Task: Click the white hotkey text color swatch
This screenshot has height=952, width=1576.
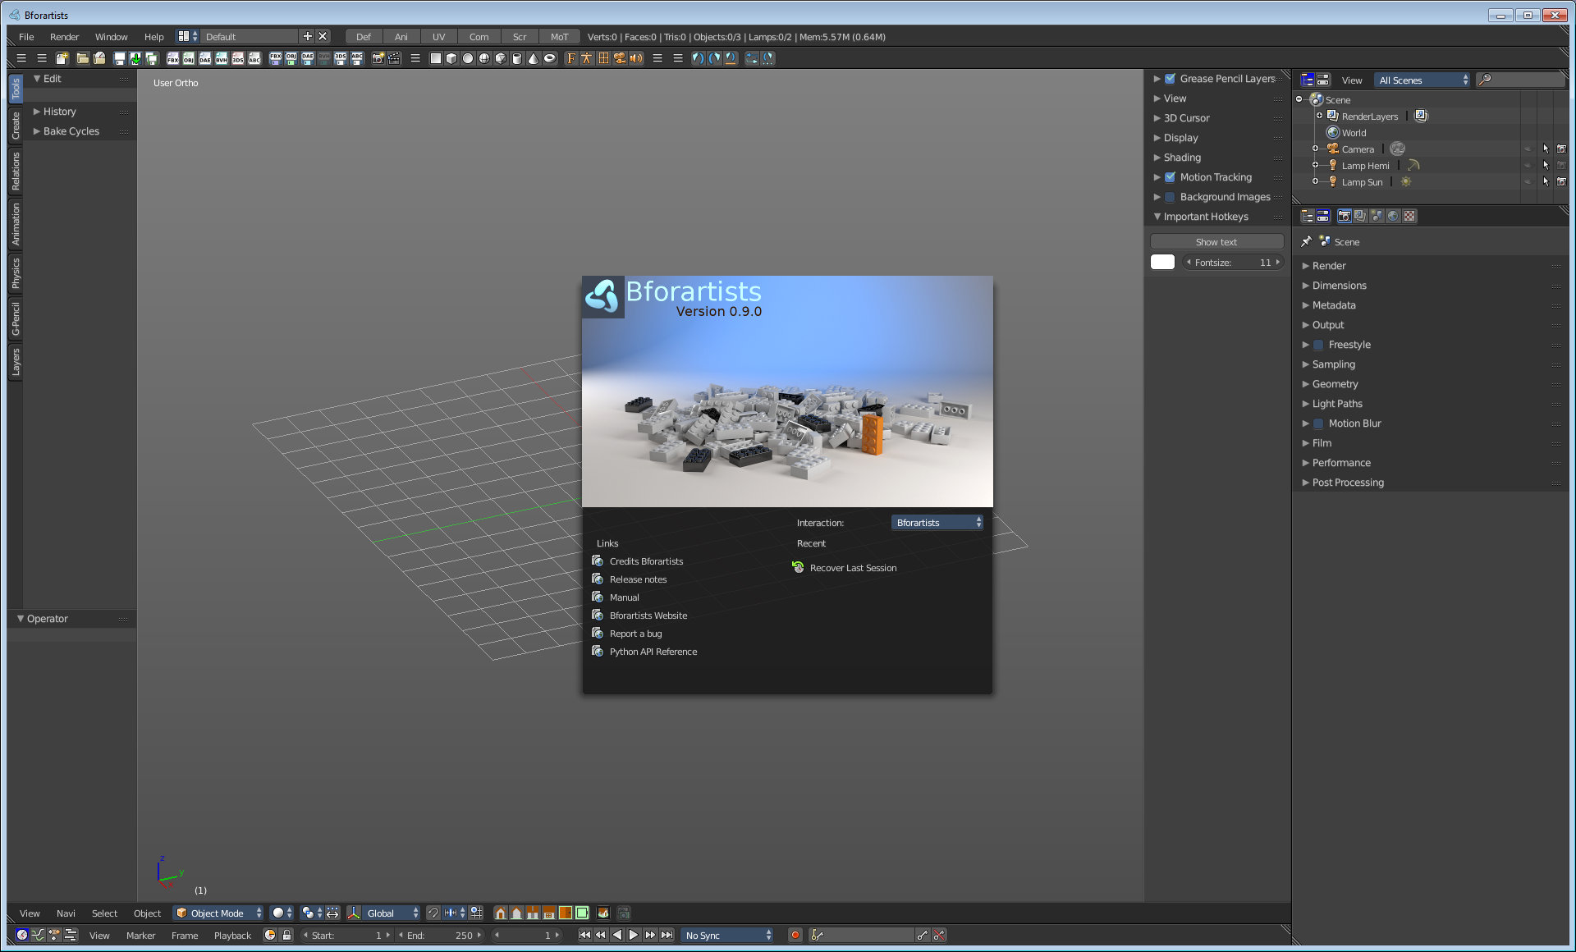Action: (1162, 263)
